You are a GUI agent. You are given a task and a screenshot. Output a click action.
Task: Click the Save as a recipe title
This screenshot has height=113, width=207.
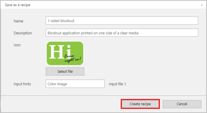(x=17, y=5)
